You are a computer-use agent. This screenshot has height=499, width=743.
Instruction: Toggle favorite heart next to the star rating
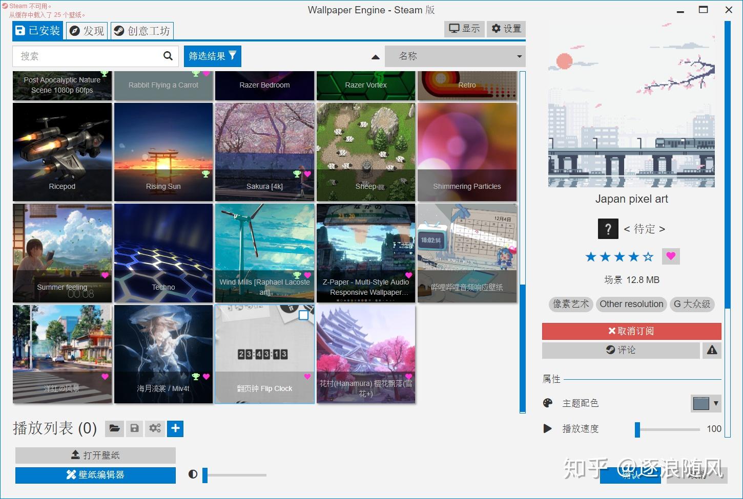click(671, 256)
